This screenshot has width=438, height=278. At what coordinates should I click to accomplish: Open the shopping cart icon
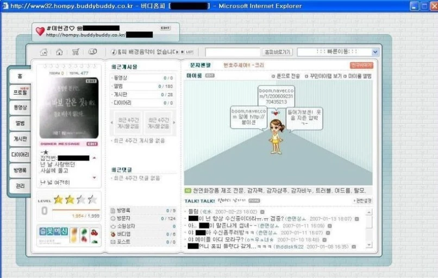tap(76, 52)
